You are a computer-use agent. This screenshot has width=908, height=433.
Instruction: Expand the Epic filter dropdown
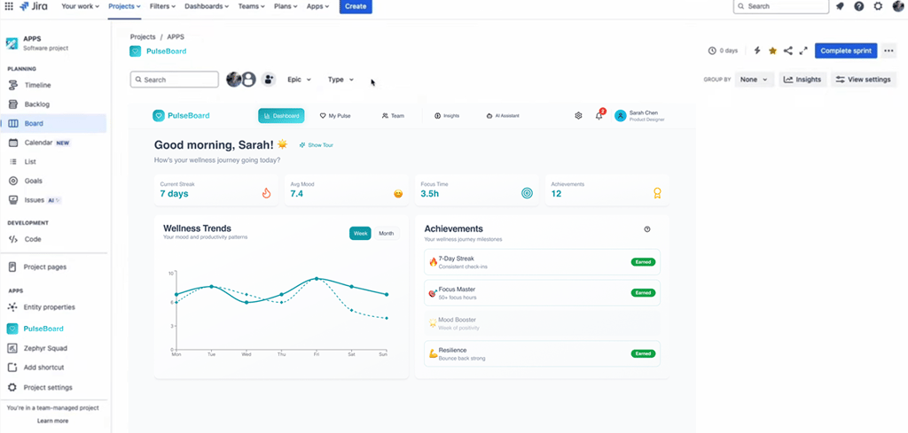300,79
